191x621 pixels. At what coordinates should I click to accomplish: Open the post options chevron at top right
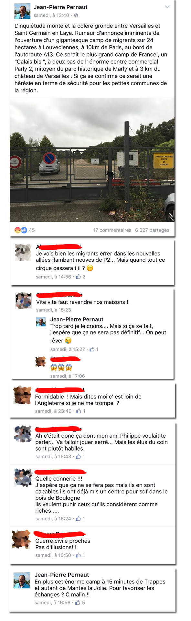tap(167, 7)
